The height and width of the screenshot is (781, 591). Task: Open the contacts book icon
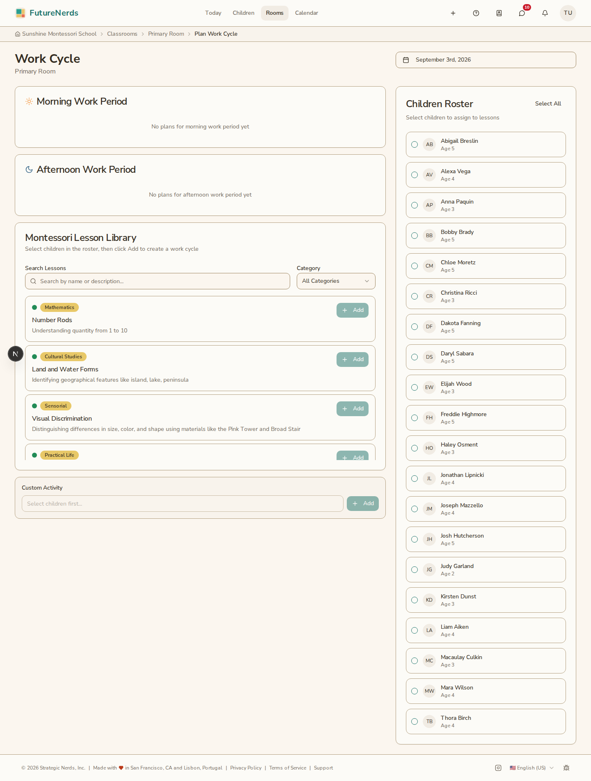pos(499,13)
